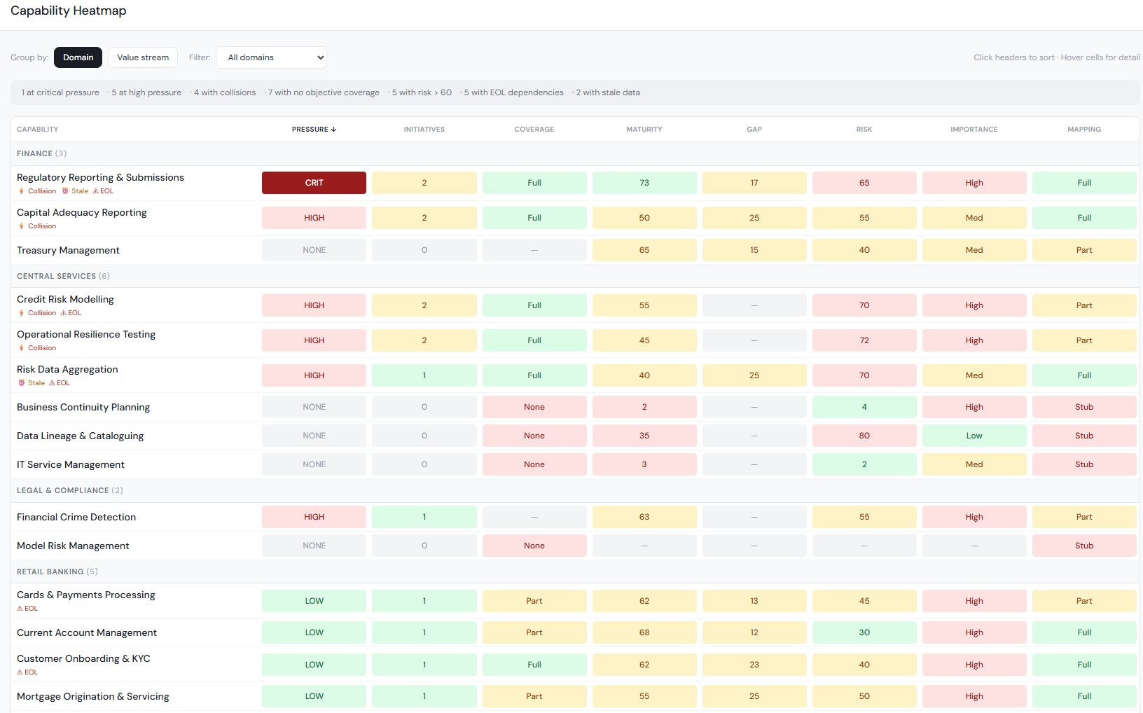1143x713 pixels.
Task: Switch grouping to the Value stream tab
Action: [x=142, y=57]
